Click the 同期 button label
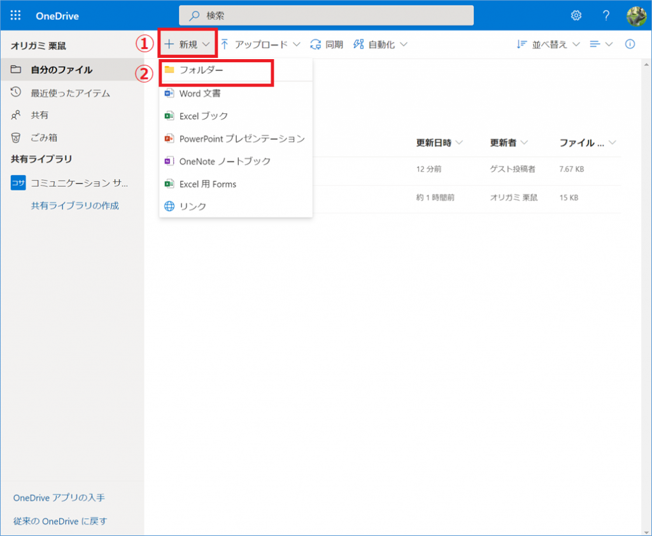 coord(334,45)
